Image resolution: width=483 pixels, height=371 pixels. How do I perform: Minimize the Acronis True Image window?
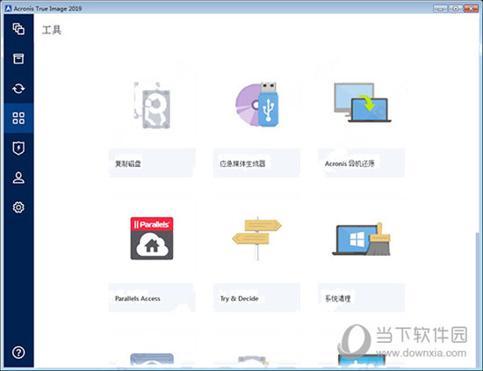point(440,9)
